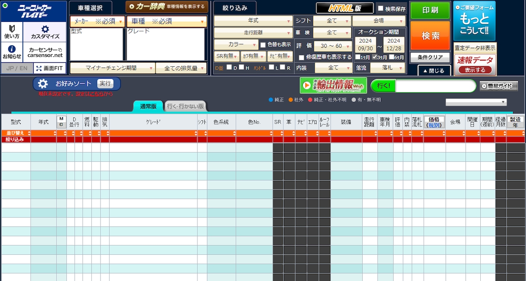
Task: Open the 車種 ※必須 dropdown
Action: [x=166, y=22]
